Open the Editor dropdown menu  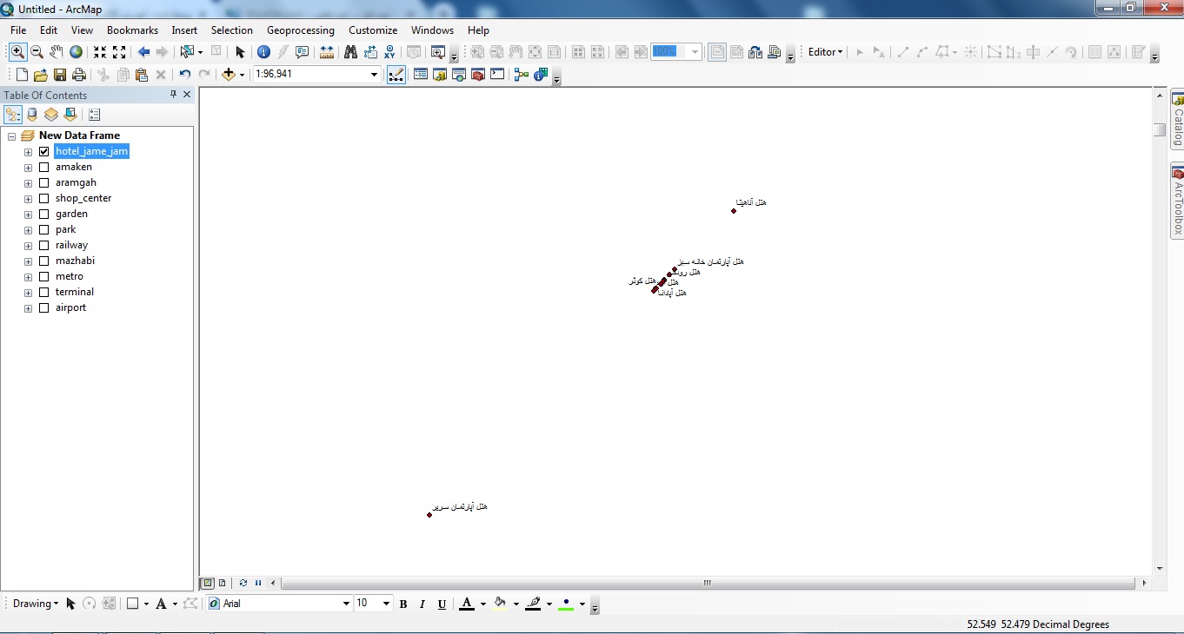(825, 52)
